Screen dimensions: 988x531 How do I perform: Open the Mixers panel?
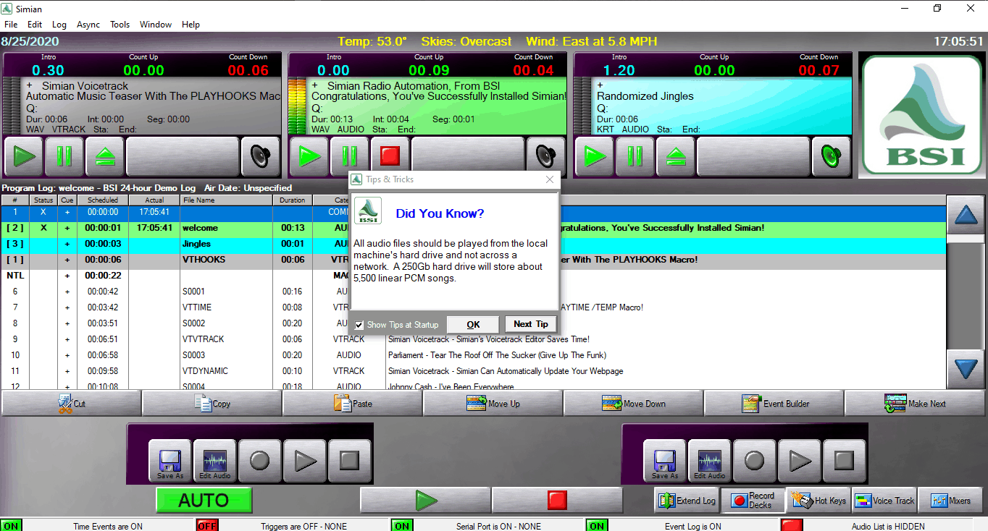click(950, 500)
